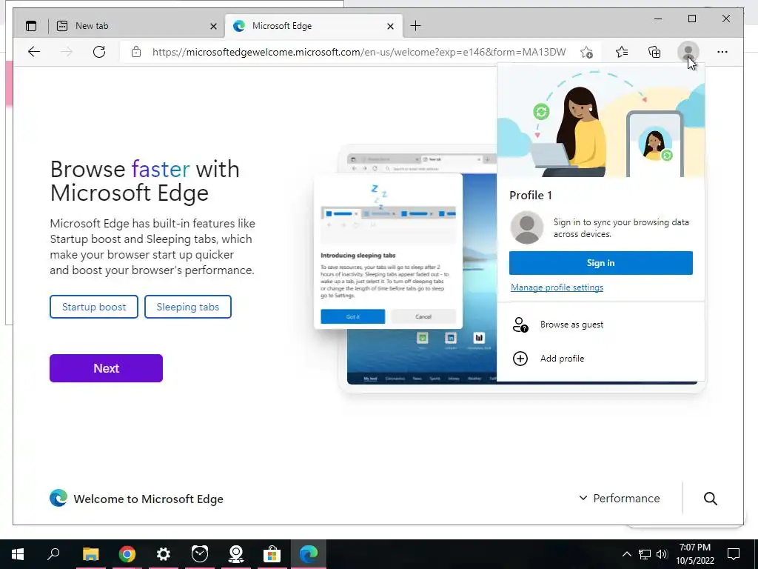
Task: Open the Collections panel
Action: [x=654, y=52]
